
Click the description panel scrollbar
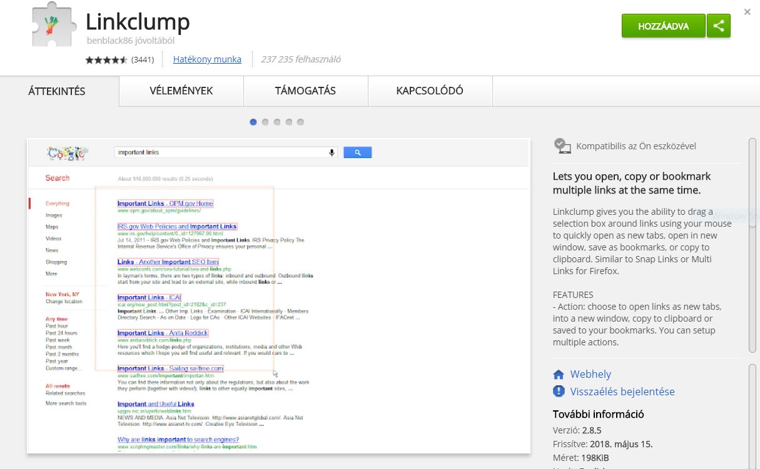click(752, 247)
